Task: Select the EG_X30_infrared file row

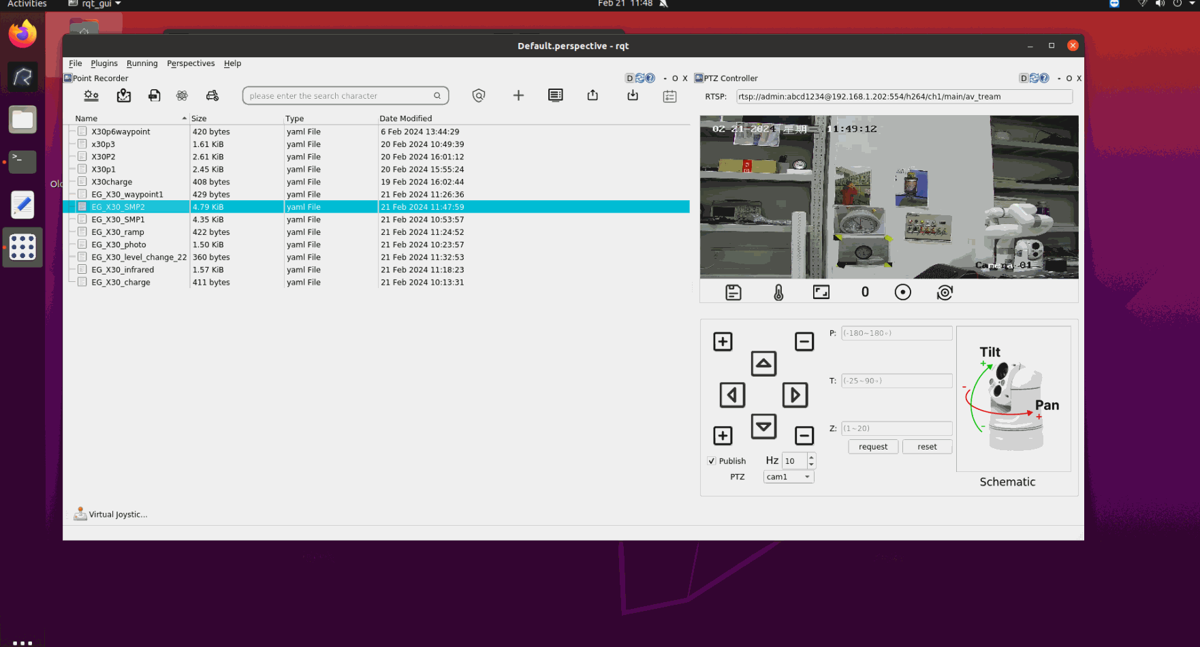Action: tap(123, 270)
